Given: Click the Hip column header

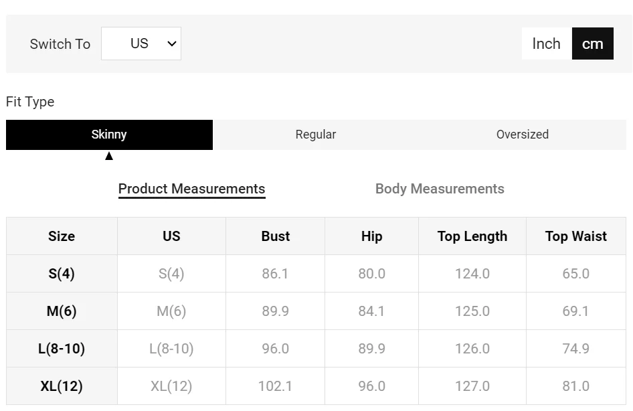Looking at the screenshot, I should pos(371,236).
